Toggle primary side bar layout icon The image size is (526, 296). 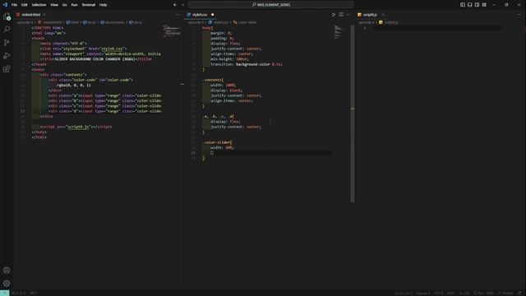pos(463,5)
